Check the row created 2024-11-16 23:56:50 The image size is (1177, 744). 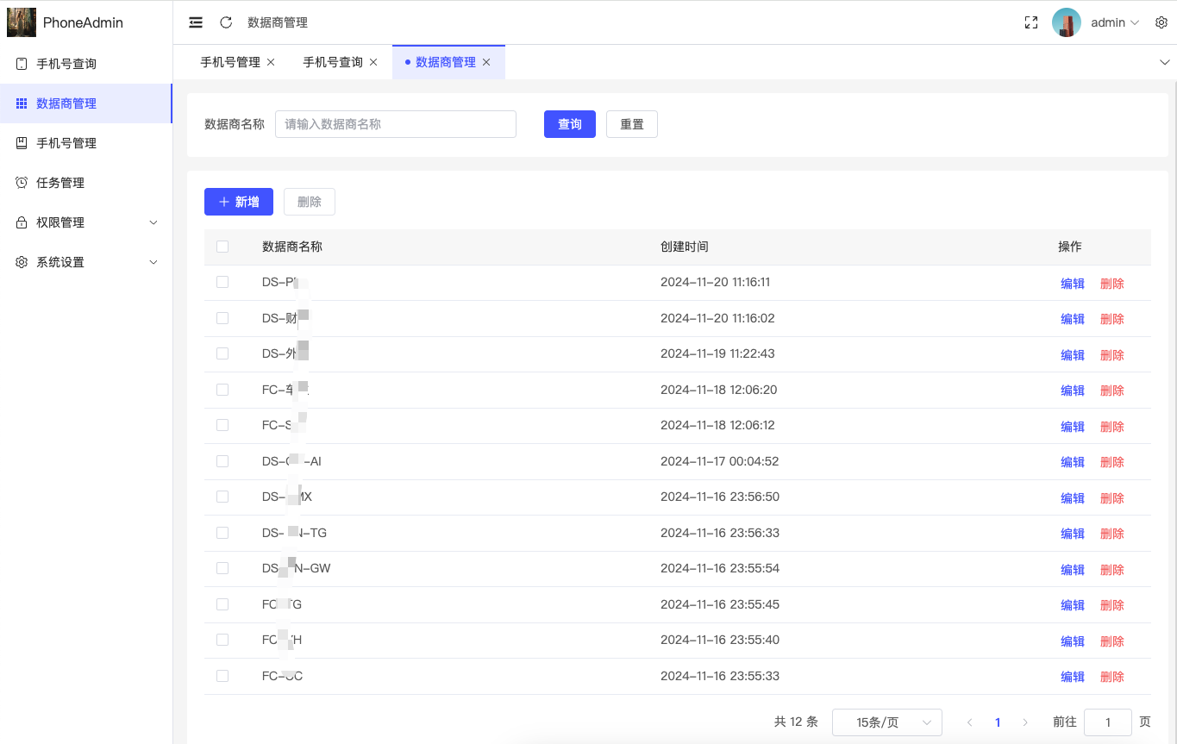click(222, 497)
